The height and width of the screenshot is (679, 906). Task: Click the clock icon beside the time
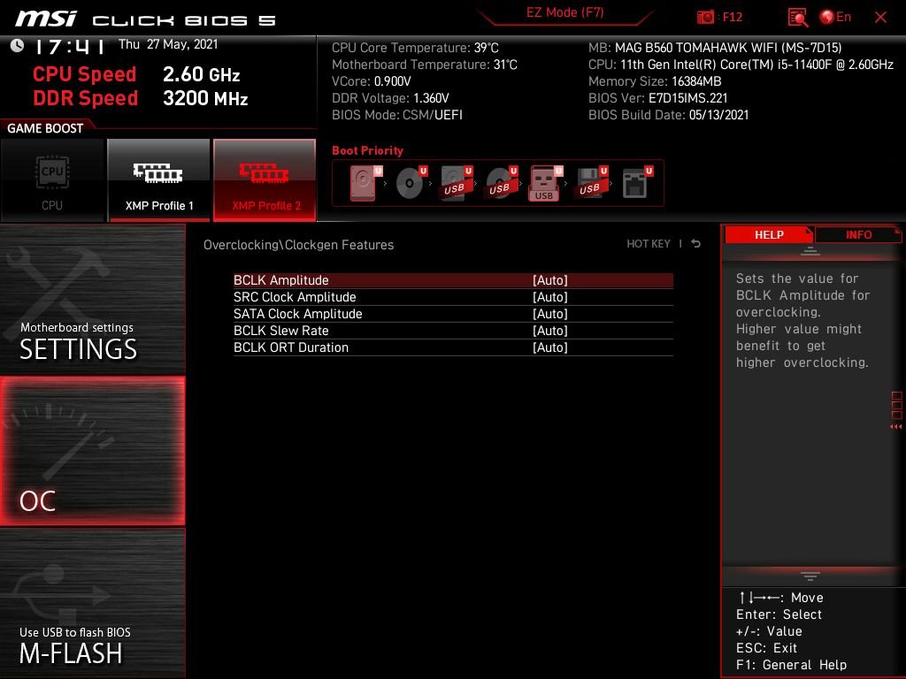18,45
